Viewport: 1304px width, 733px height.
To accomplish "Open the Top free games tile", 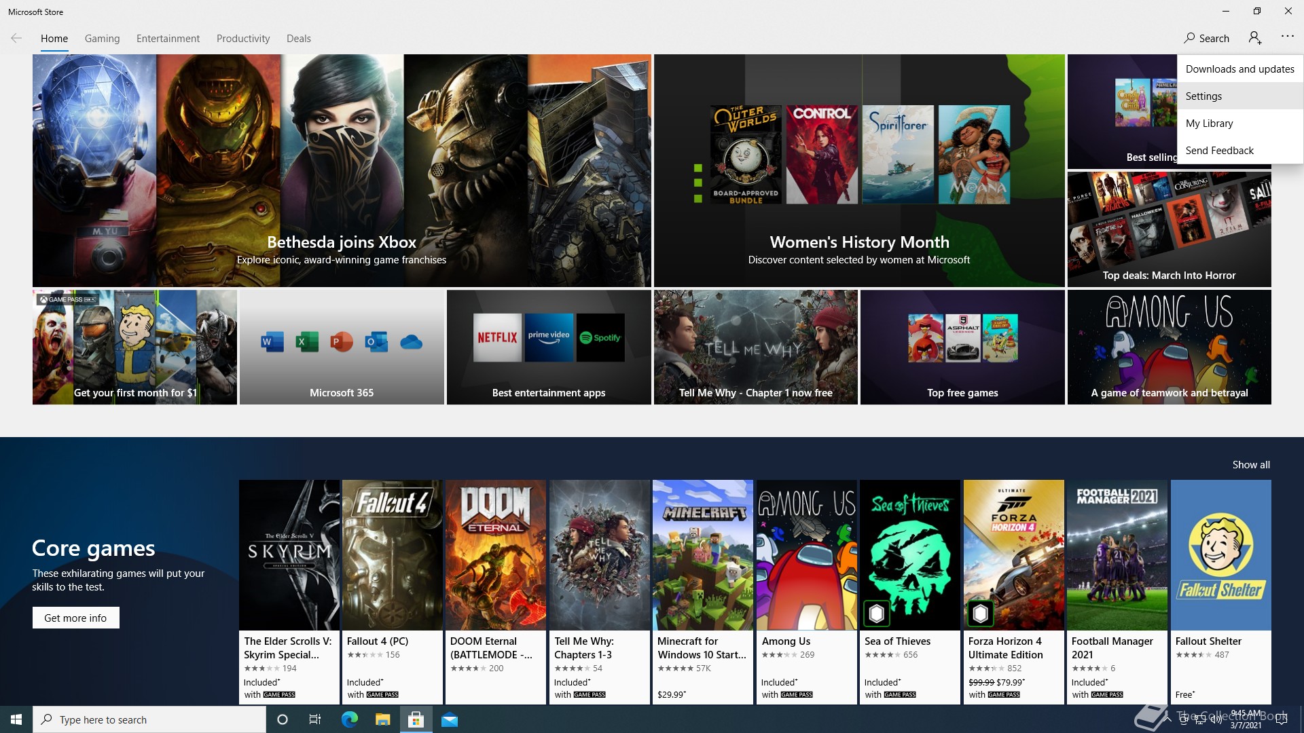I will pos(962,347).
